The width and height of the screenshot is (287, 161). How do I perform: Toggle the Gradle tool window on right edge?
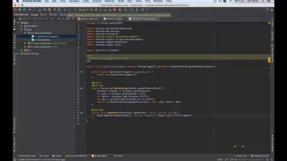[x=272, y=36]
